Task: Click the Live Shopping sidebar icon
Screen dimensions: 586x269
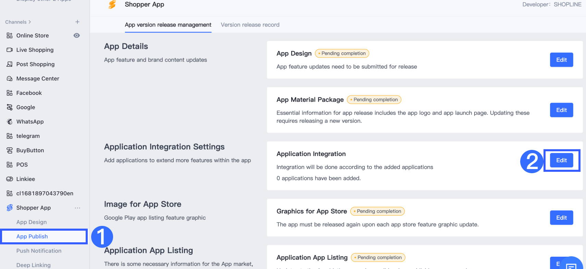Action: [x=10, y=50]
